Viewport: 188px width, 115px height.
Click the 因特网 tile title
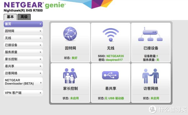pyautogui.click(x=70, y=48)
